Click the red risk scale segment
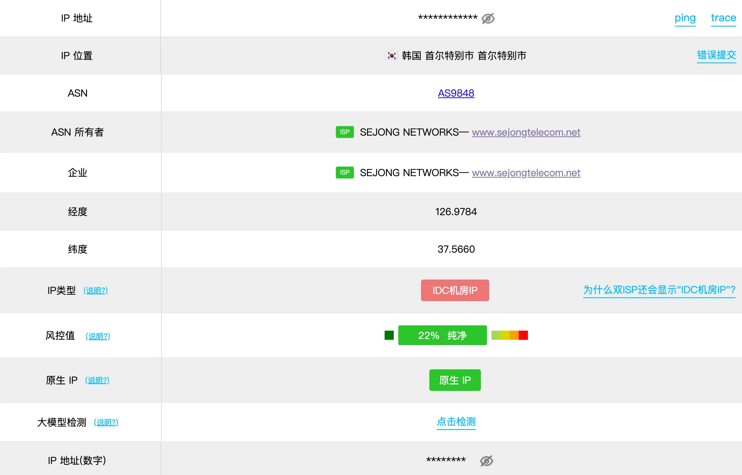Screen dimensions: 742x475 pos(523,335)
